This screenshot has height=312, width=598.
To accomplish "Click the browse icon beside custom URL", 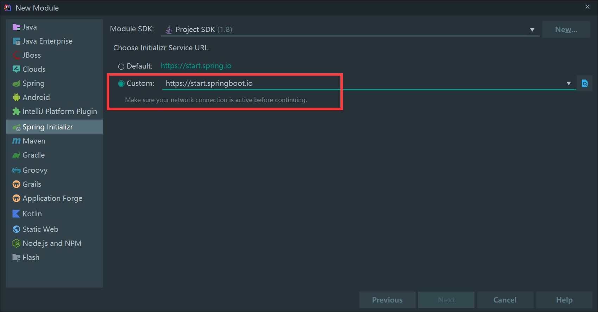I will point(585,83).
